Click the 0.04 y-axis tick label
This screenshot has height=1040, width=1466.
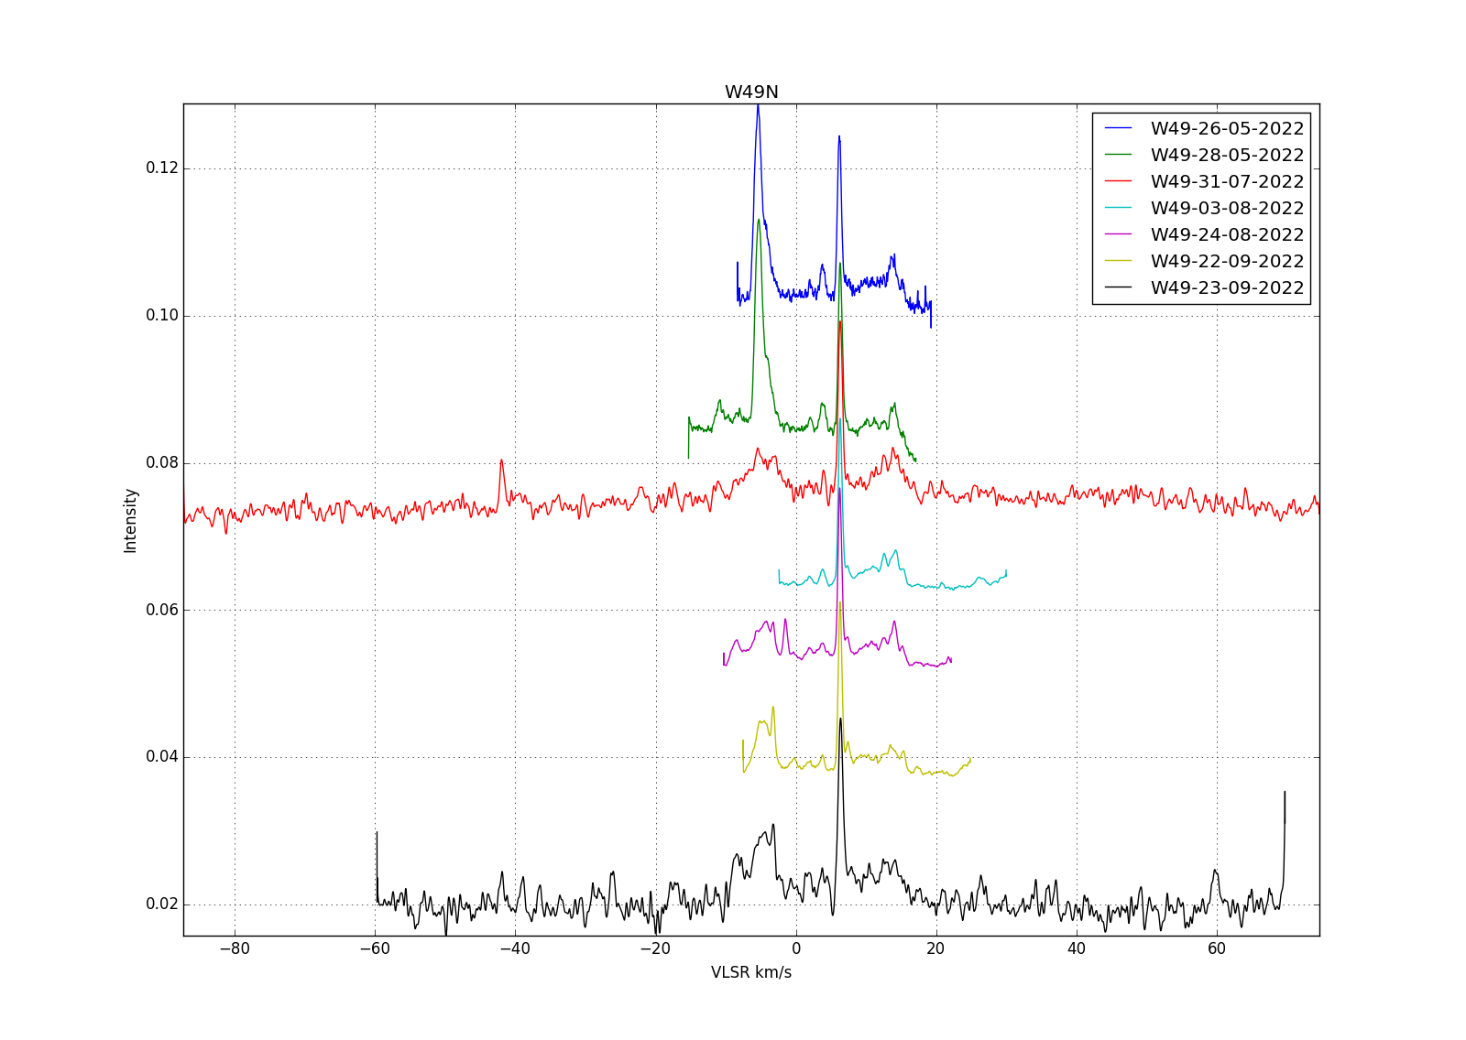(162, 757)
